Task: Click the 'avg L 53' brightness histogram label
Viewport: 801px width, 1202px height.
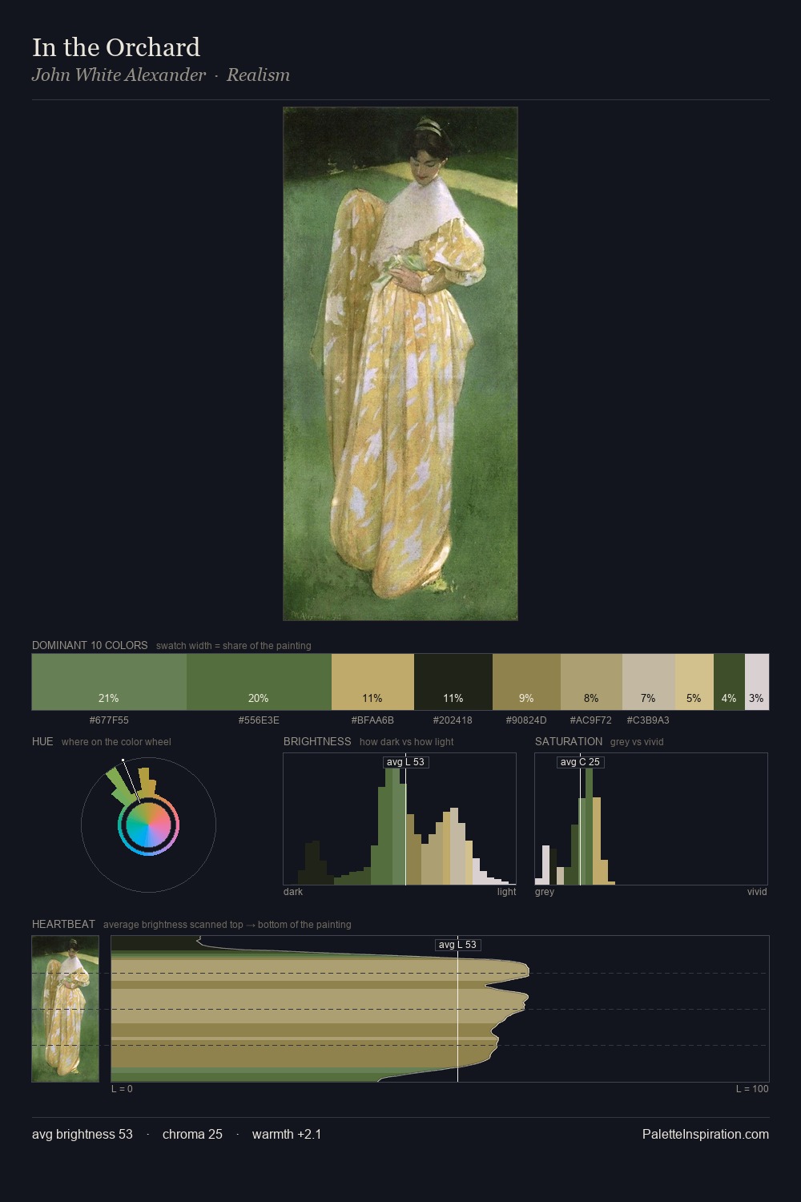Action: (405, 762)
